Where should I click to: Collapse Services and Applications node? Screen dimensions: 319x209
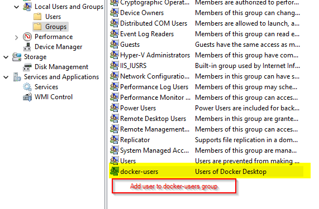[6, 77]
